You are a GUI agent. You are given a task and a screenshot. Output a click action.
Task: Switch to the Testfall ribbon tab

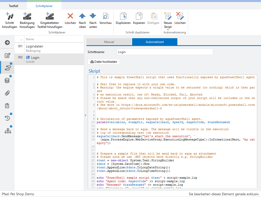(x=13, y=6)
